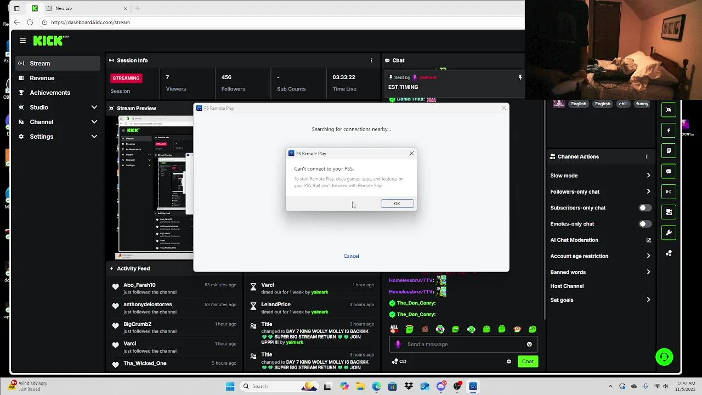Select the 'chill' stream tag
Image resolution: width=702 pixels, height=395 pixels.
[x=623, y=104]
